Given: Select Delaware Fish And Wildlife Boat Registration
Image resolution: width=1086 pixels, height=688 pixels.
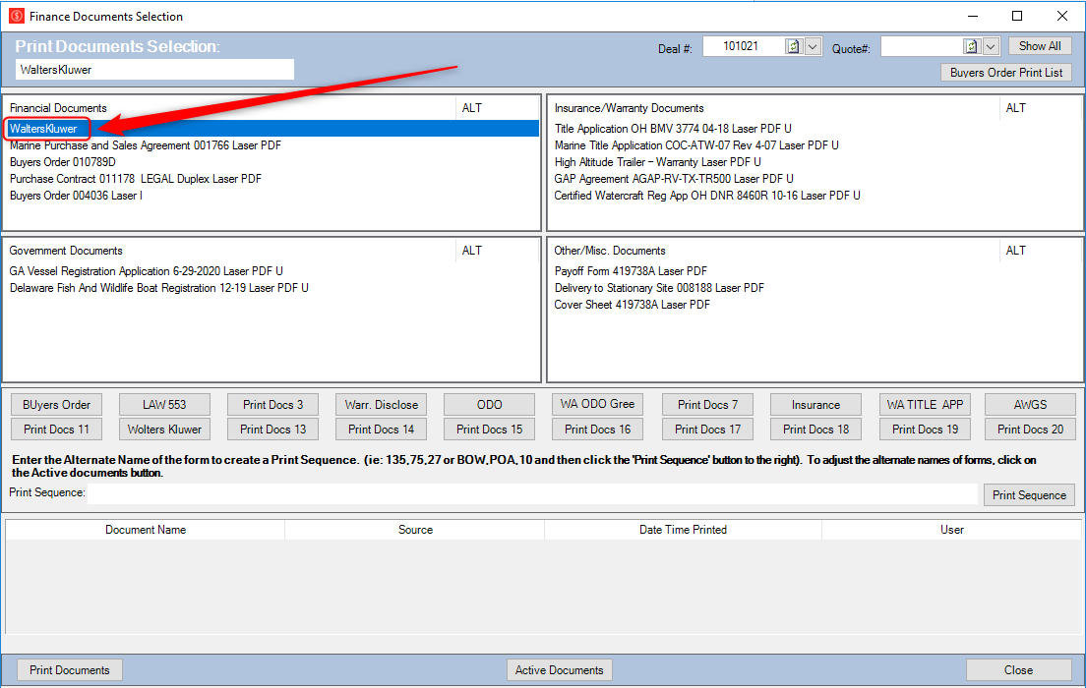Looking at the screenshot, I should (159, 288).
